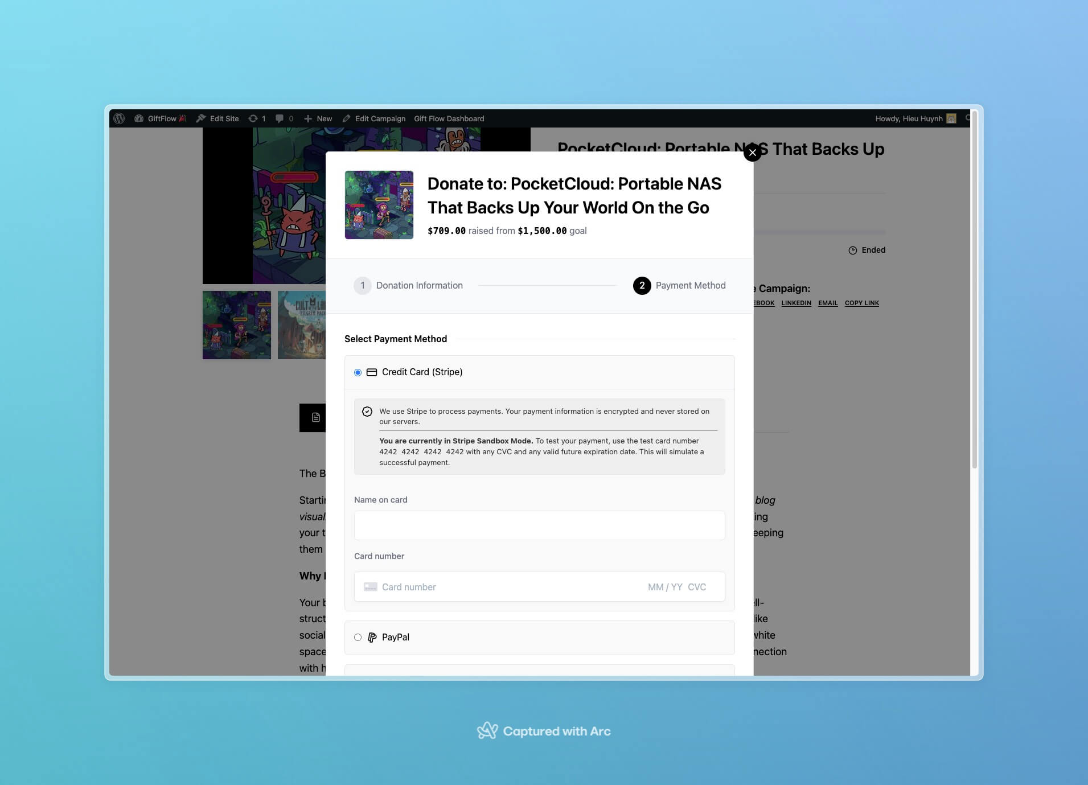Click the credit card icon beside Stripe
This screenshot has width=1088, height=785.
pyautogui.click(x=372, y=372)
